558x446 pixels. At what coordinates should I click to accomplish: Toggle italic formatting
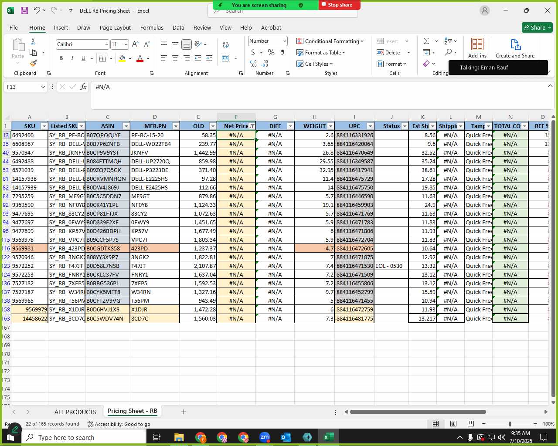click(x=72, y=58)
